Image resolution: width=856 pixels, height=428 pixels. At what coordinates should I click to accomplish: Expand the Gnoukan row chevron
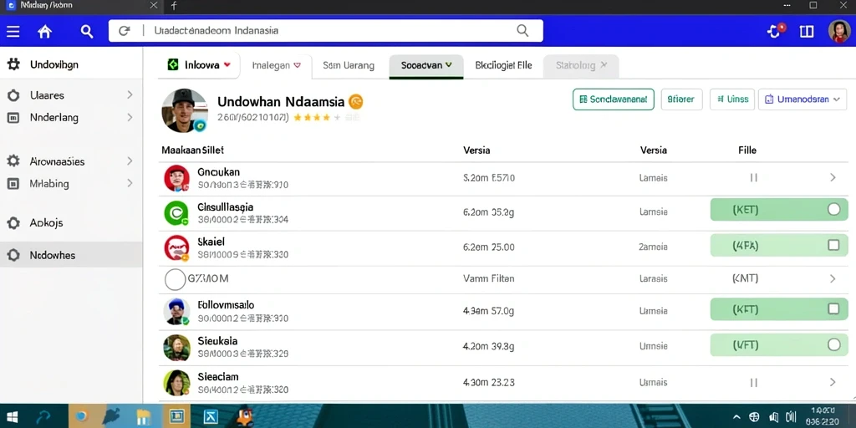pyautogui.click(x=833, y=177)
